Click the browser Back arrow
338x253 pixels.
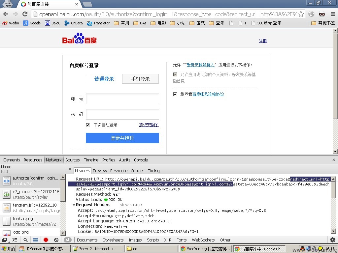click(x=6, y=14)
